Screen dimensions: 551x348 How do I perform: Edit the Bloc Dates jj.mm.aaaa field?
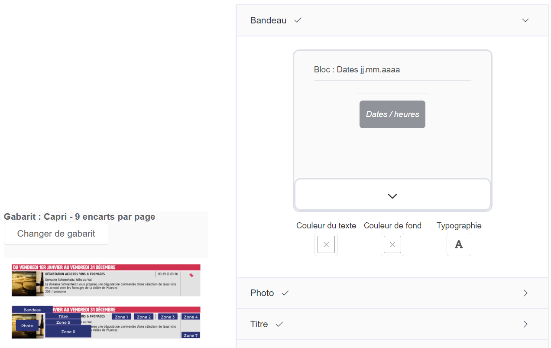coord(392,70)
